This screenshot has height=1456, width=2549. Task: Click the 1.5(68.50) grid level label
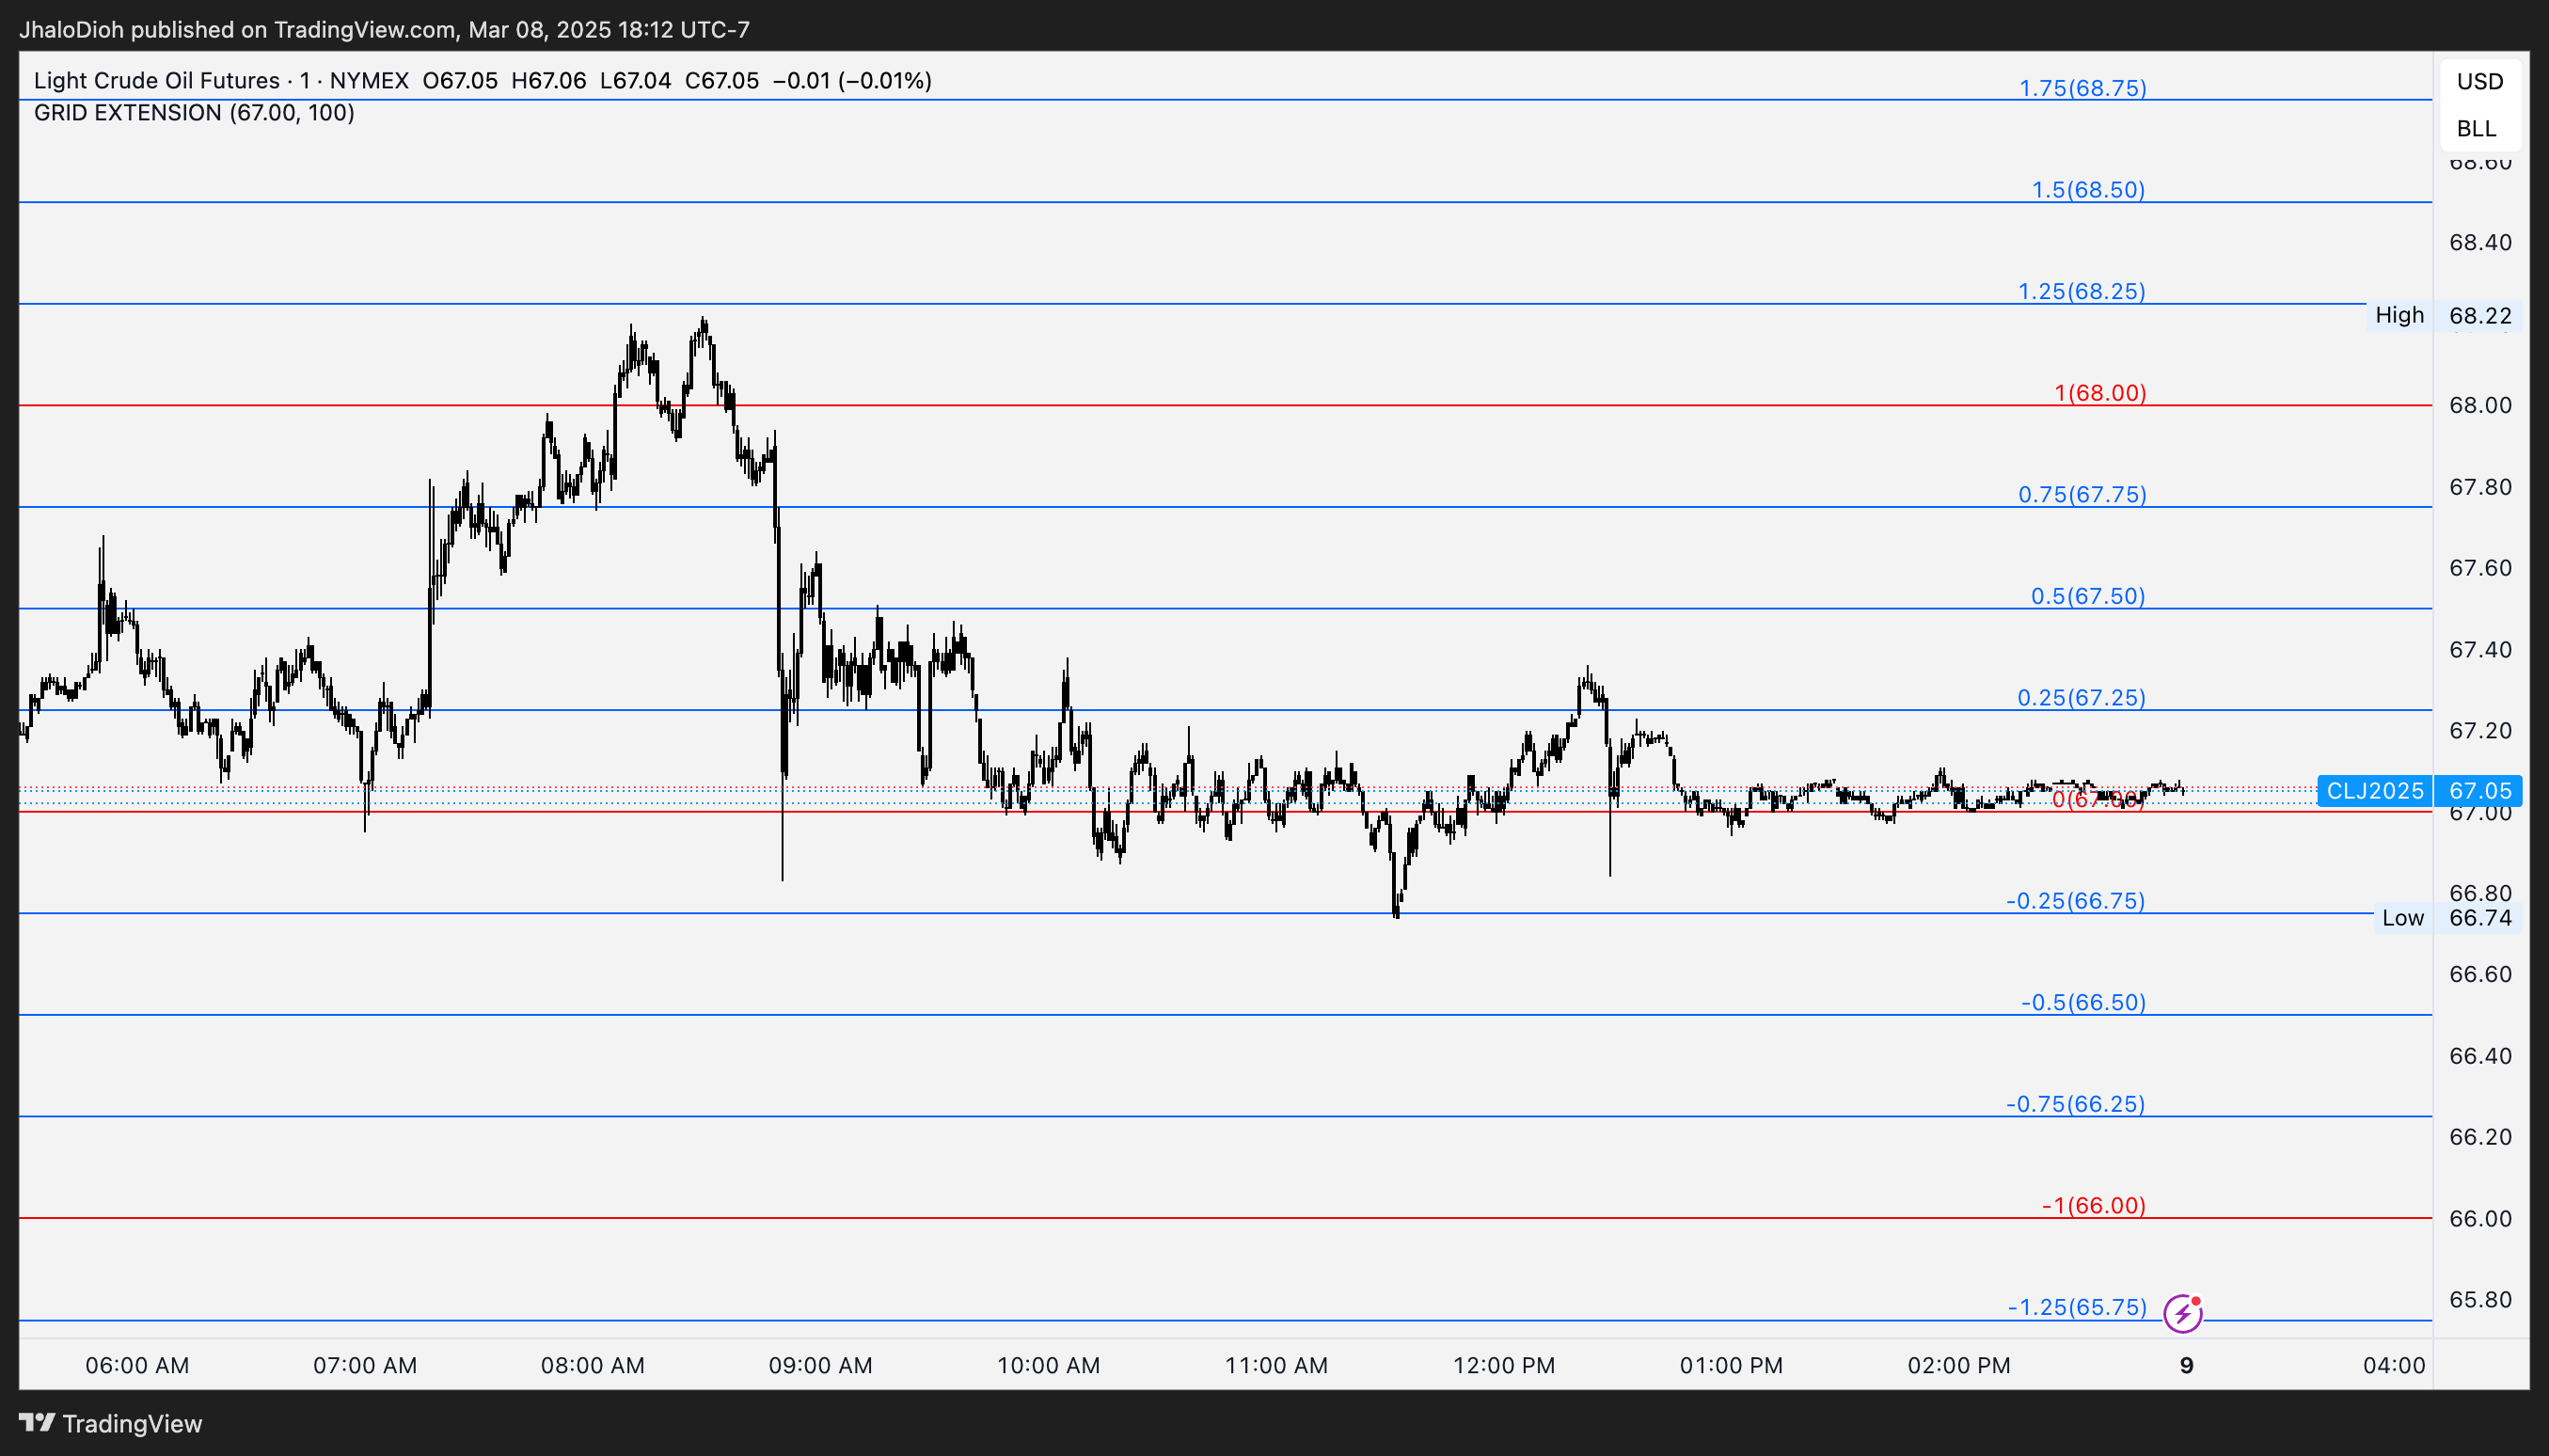click(2088, 190)
